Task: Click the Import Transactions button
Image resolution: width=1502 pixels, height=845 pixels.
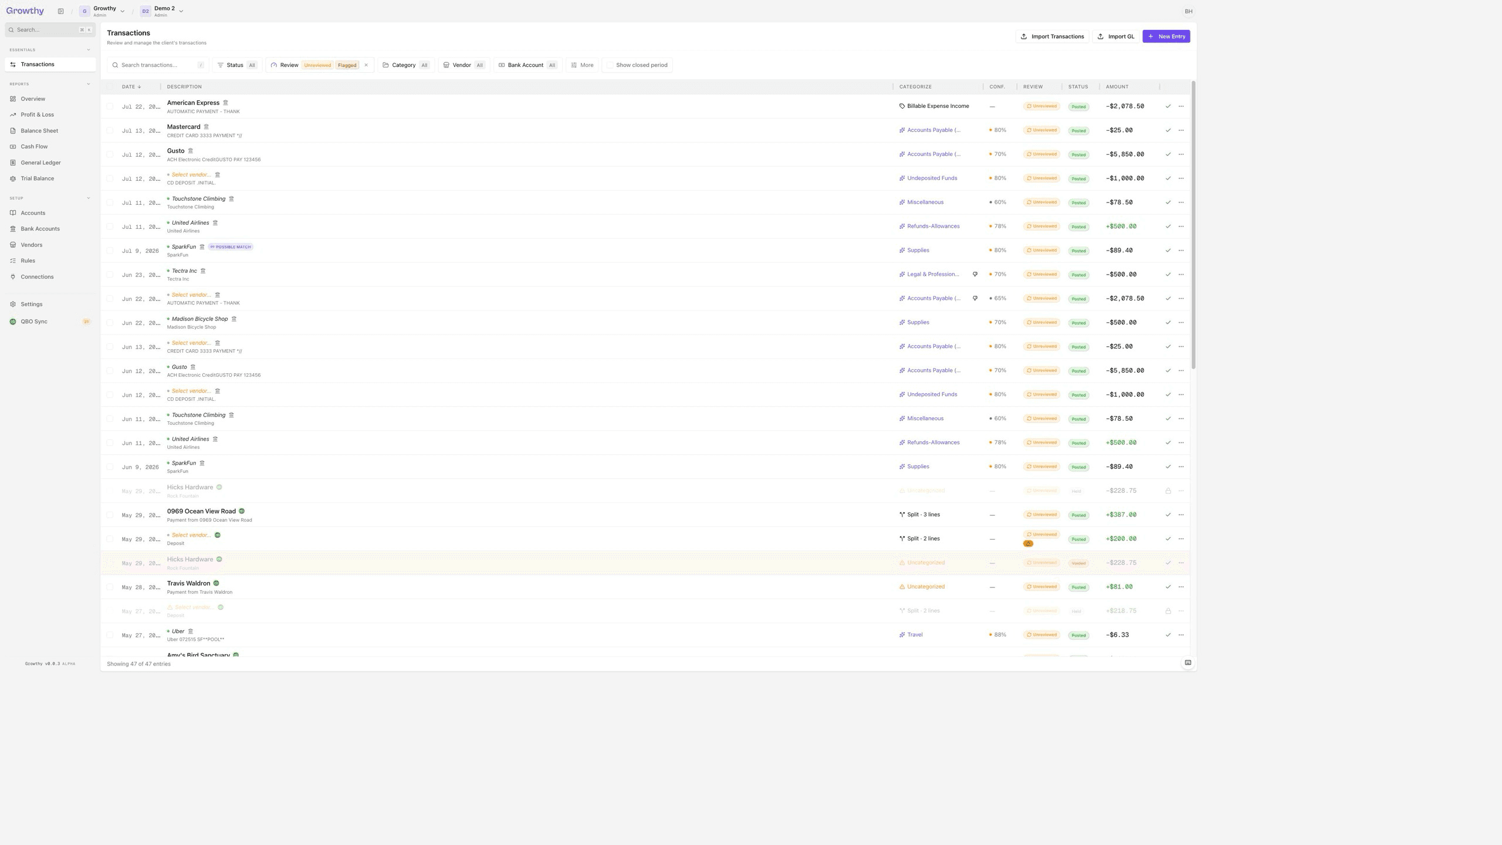Action: [x=1052, y=36]
